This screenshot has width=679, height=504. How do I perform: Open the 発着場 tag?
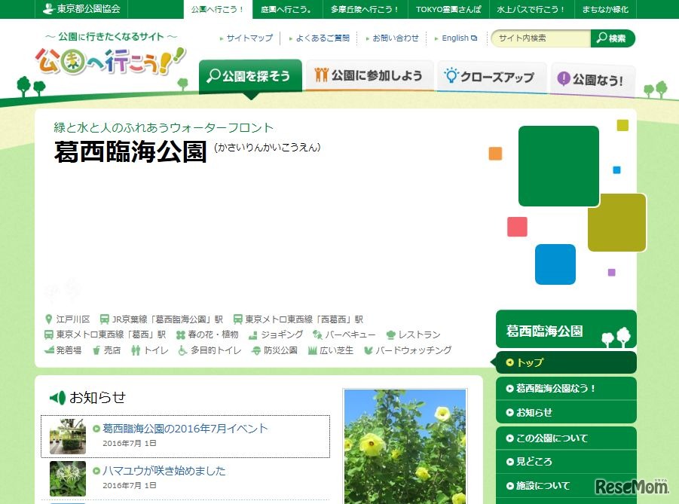[x=69, y=350]
